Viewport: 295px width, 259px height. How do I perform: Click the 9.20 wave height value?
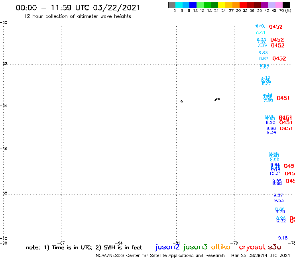point(271,123)
